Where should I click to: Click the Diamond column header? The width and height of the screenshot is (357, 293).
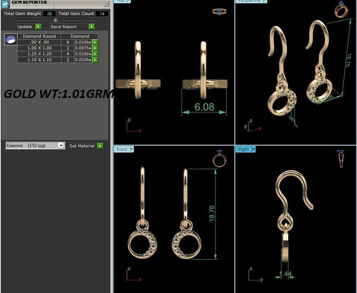pyautogui.click(x=80, y=36)
